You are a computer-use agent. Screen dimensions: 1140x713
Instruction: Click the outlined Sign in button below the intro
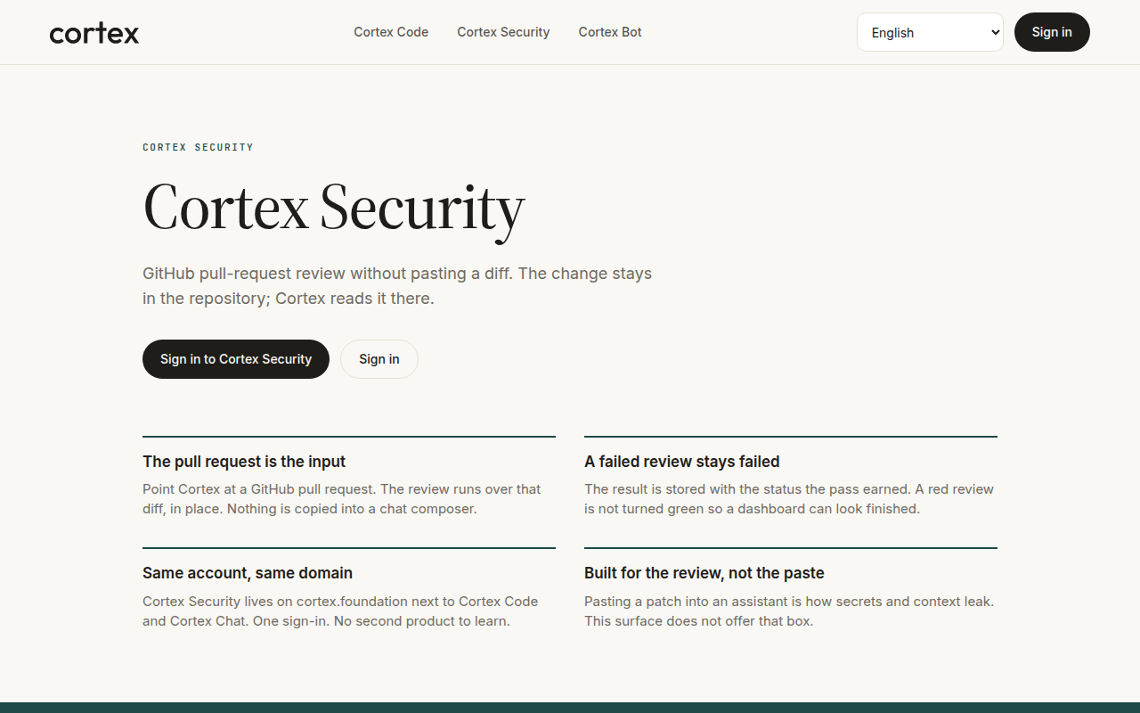(379, 359)
